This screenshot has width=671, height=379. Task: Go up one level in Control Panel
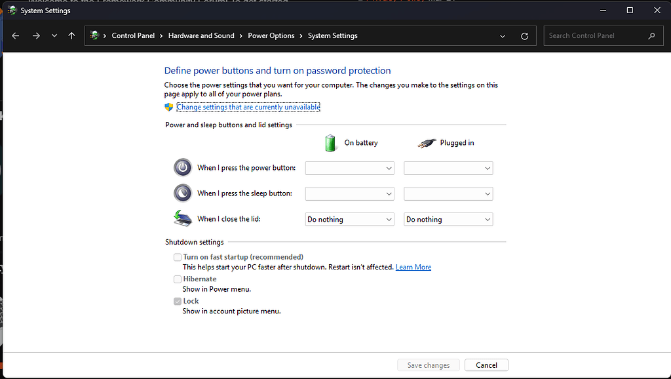tap(71, 35)
